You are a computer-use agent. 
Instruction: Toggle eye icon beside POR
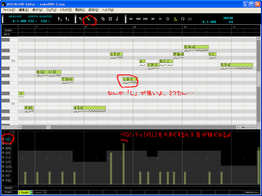(3, 171)
